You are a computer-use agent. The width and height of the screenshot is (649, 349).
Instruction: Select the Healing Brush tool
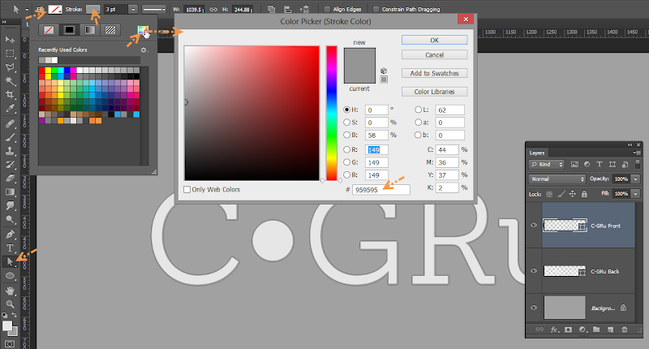[x=10, y=124]
